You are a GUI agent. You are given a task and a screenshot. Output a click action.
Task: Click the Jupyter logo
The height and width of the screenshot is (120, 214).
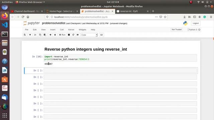(31, 23)
